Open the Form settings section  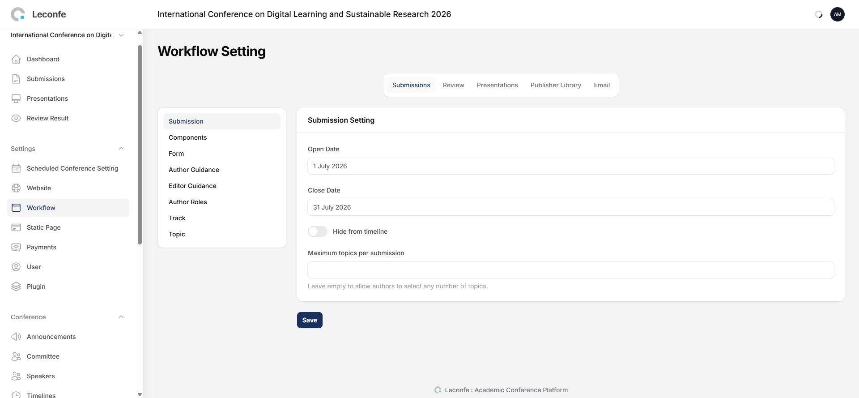(x=222, y=154)
